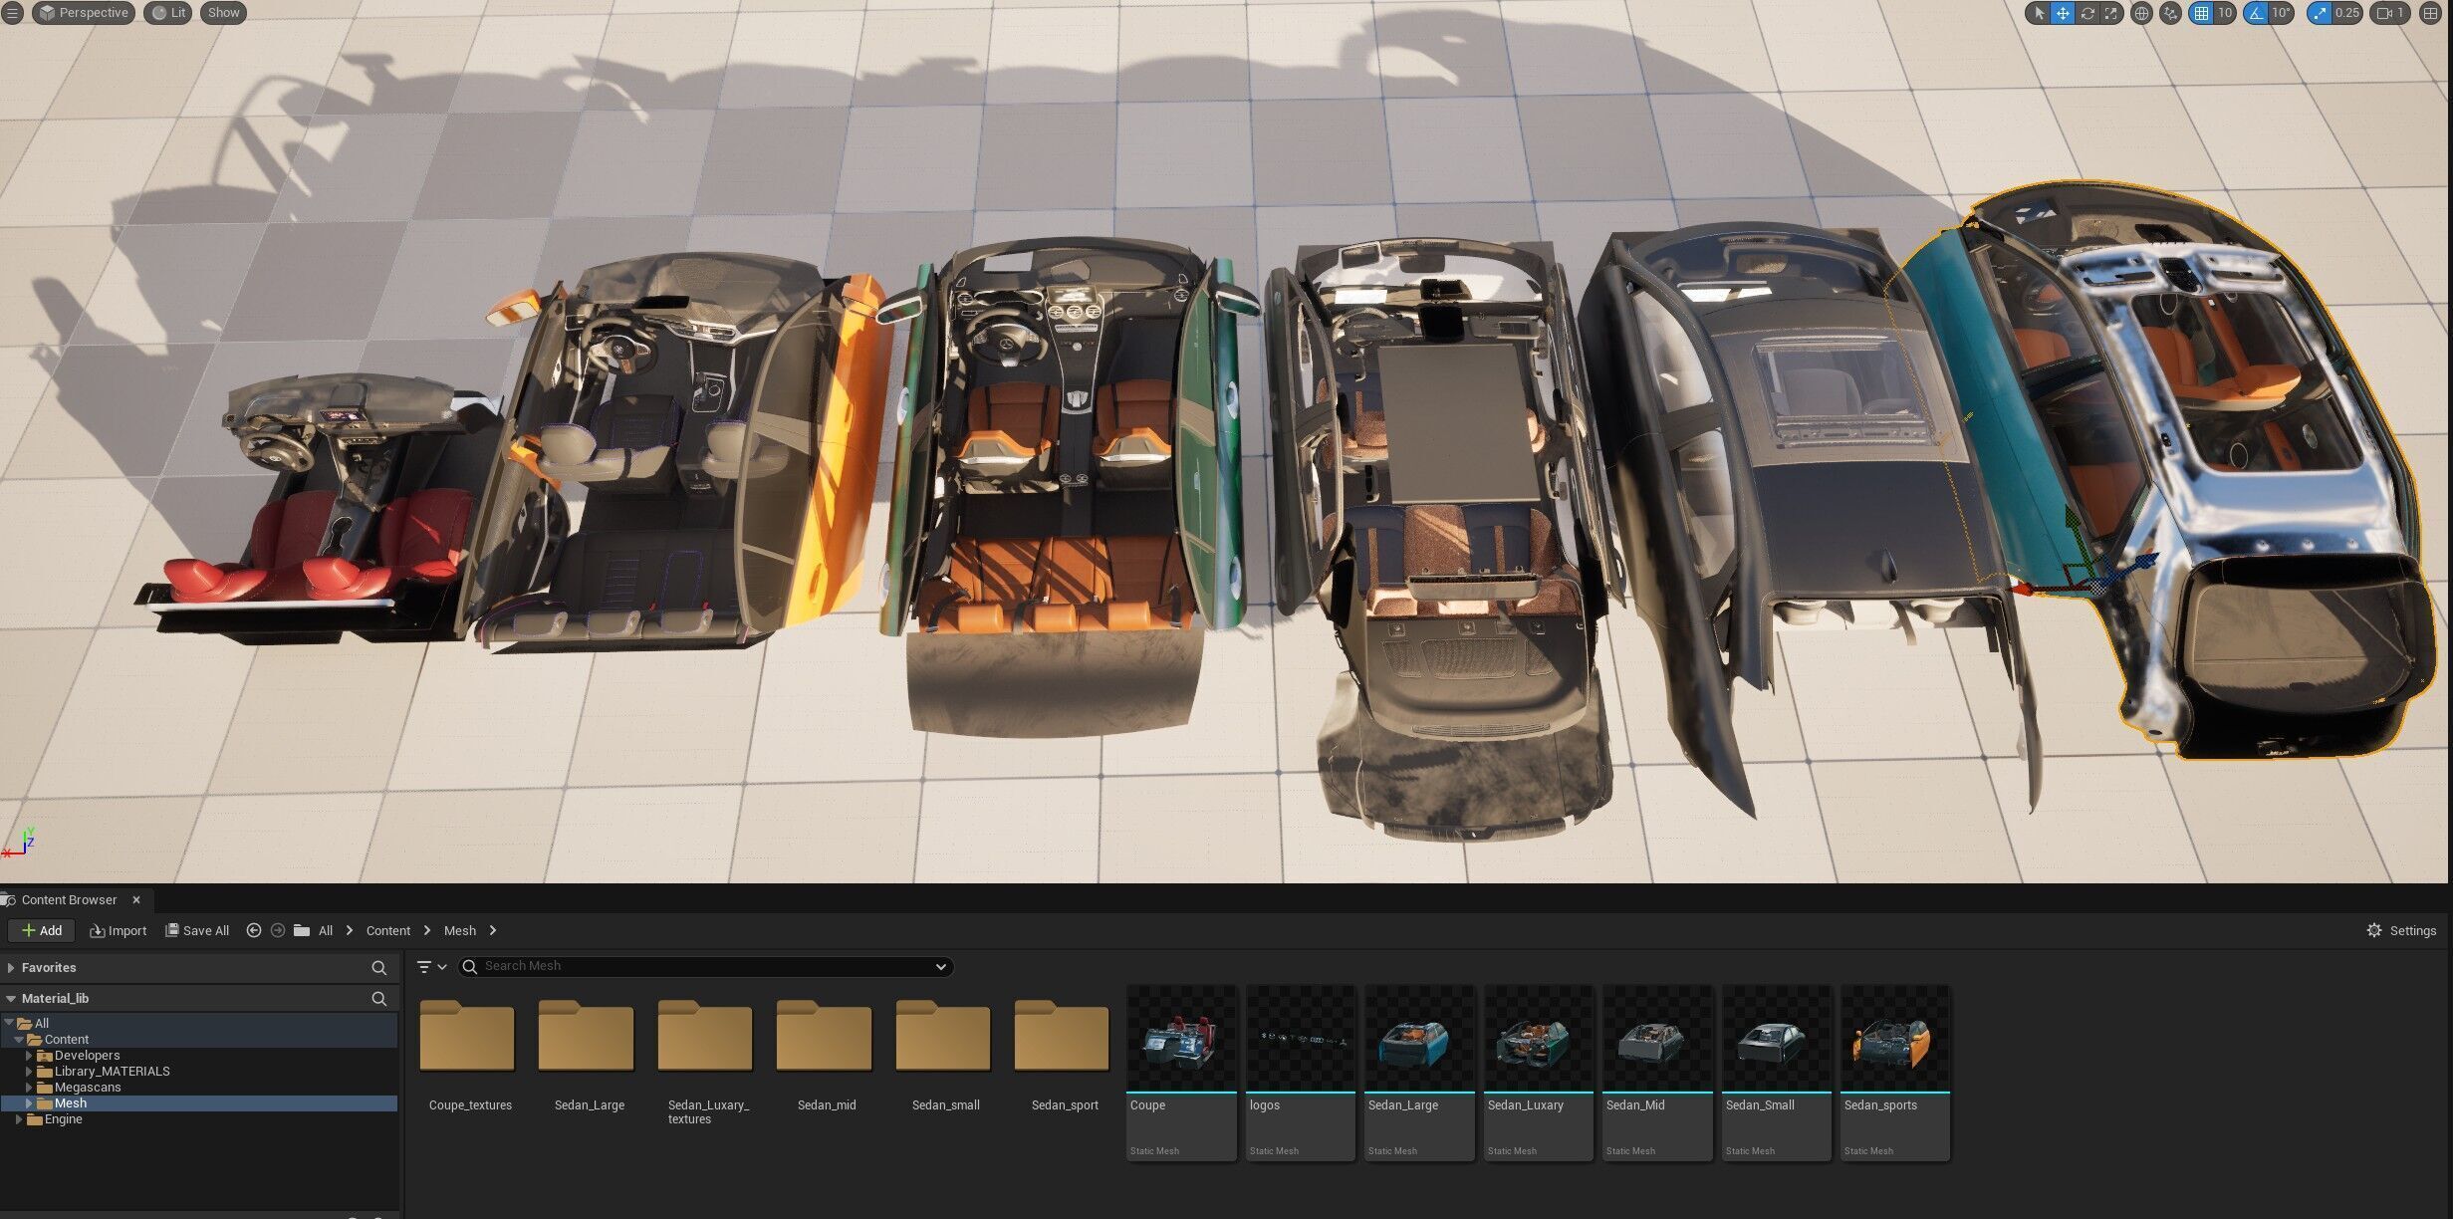Switch to the Content Browser tab
Screen dimensions: 2453x1219
tap(69, 899)
